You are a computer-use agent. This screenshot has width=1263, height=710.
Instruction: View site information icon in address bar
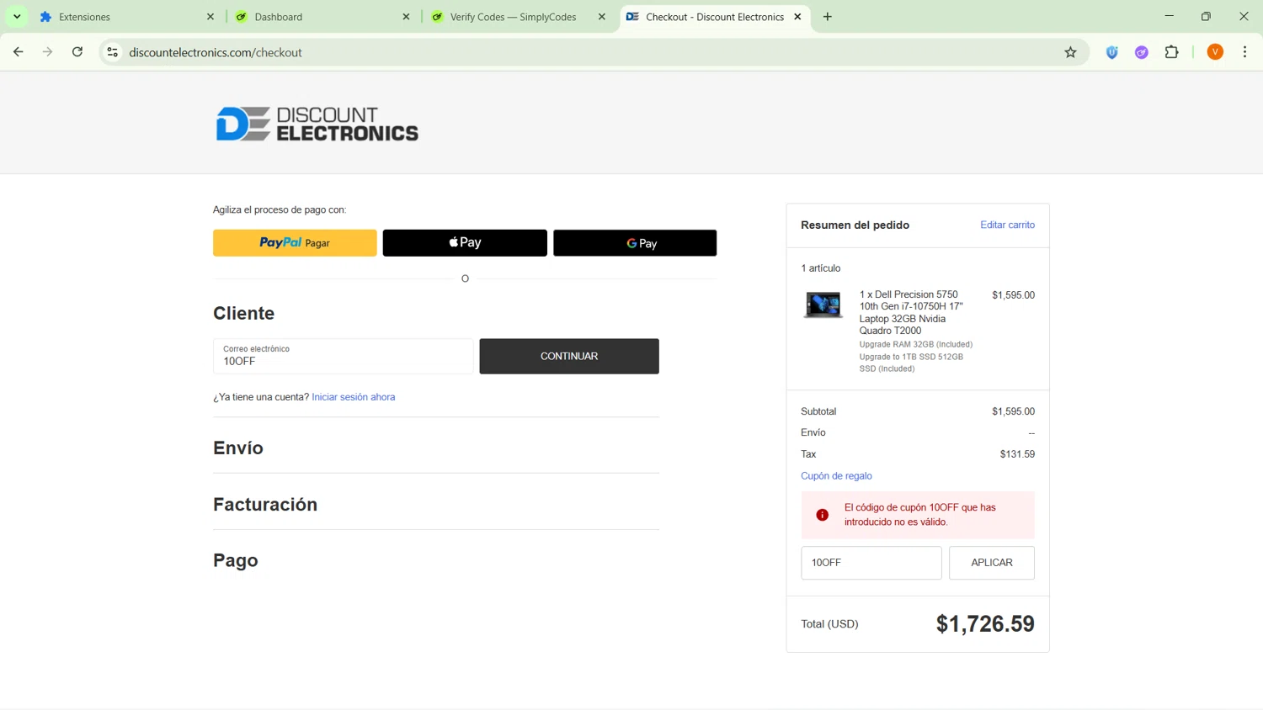click(112, 52)
